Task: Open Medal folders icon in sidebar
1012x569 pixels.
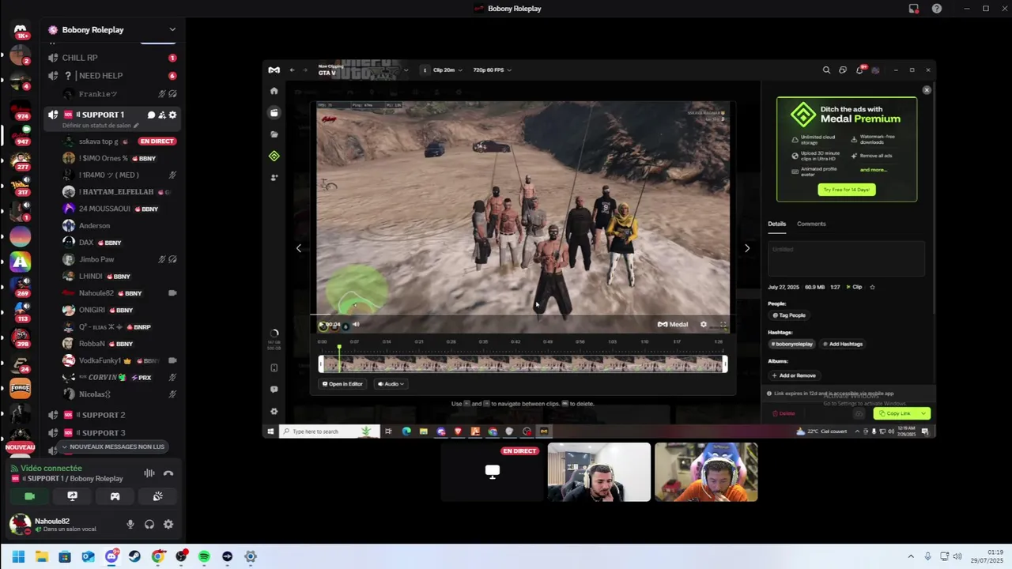Action: point(274,134)
